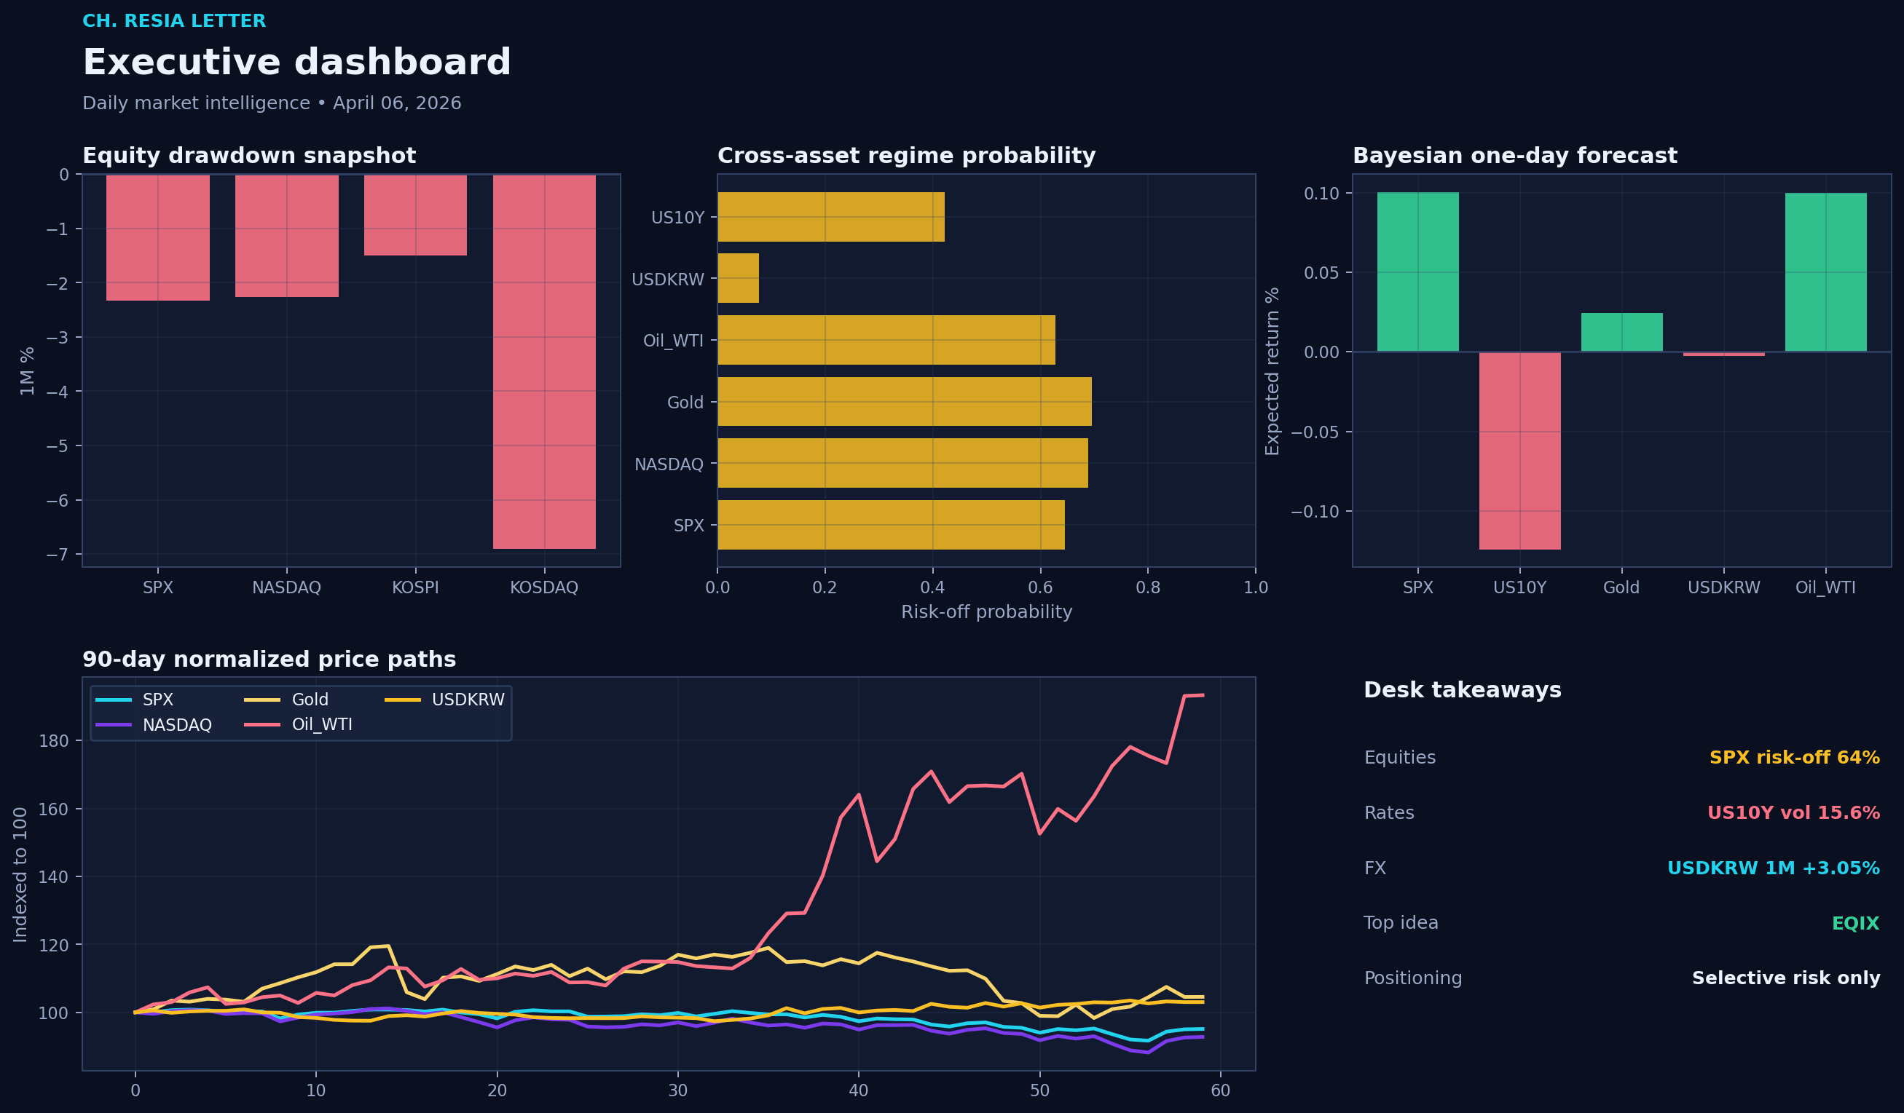Click the US10Y risk-off probability bar
This screenshot has height=1113, width=1904.
pos(831,218)
